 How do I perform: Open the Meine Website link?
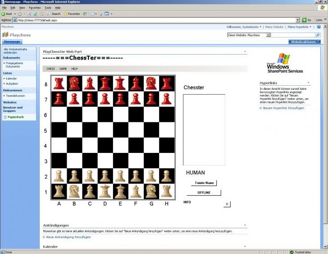click(274, 27)
